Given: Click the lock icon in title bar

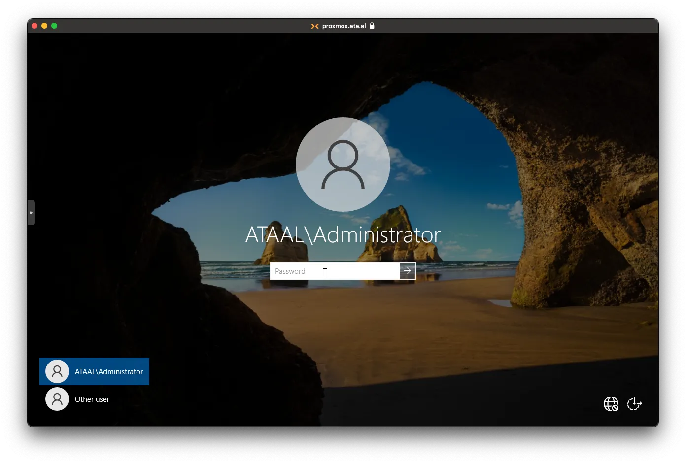Looking at the screenshot, I should click(372, 26).
